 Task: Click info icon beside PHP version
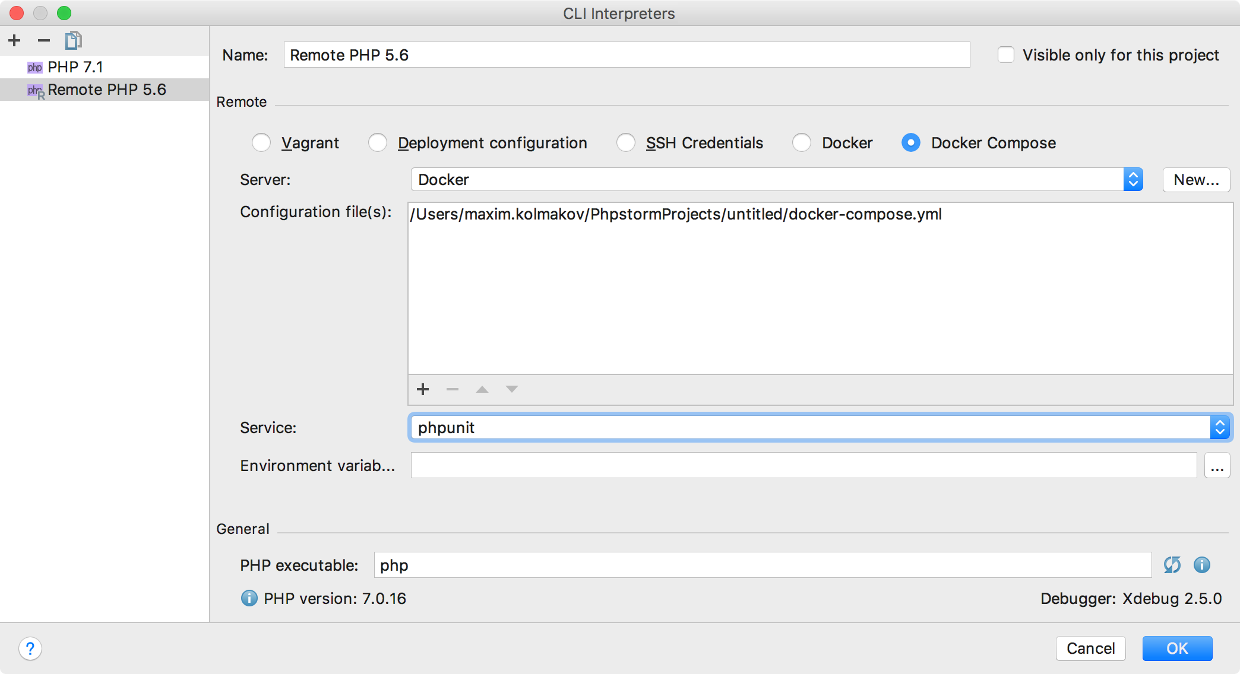(249, 598)
